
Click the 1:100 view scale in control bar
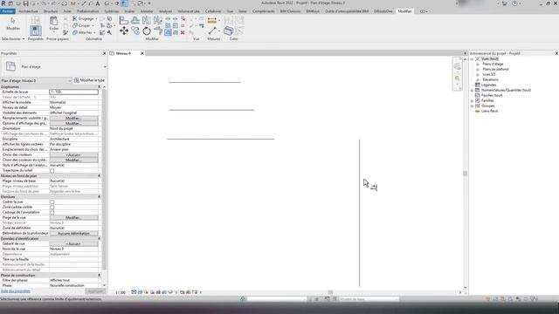tap(121, 292)
